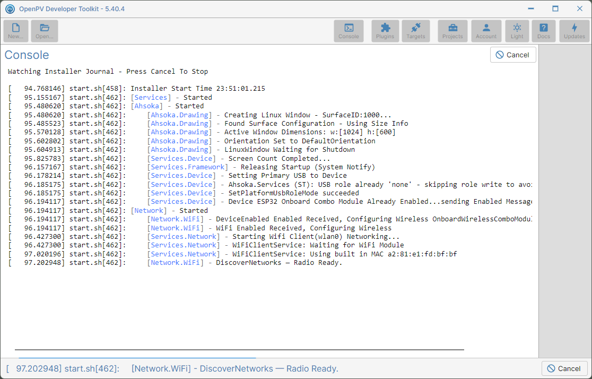592x379 pixels.
Task: Click 'Orientation Set to DefaultOrientation' line
Action: [x=192, y=141]
